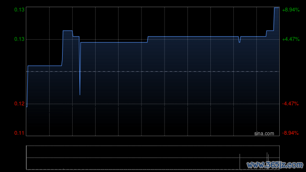Click the top 0.13 price label
This screenshot has height=172, width=306.
19,10
